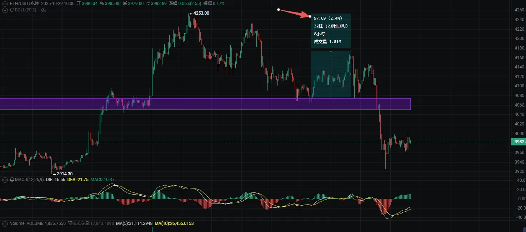Screen dimensions: 526x232
Task: Click the MA(10):26,455.0153 value
Action: click(x=174, y=223)
